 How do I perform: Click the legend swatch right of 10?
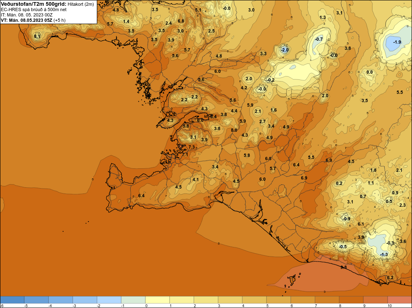pyautogui.click(x=399, y=300)
